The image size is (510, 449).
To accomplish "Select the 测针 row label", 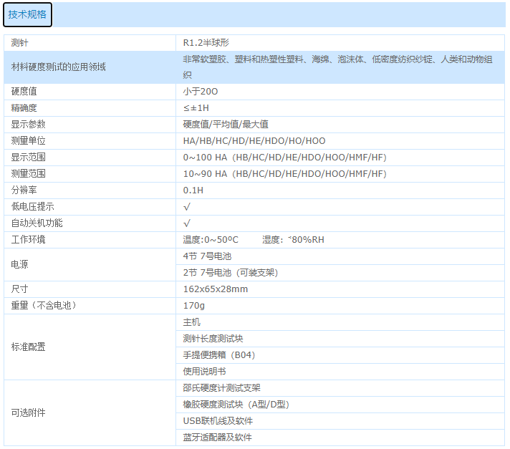I will [20, 43].
